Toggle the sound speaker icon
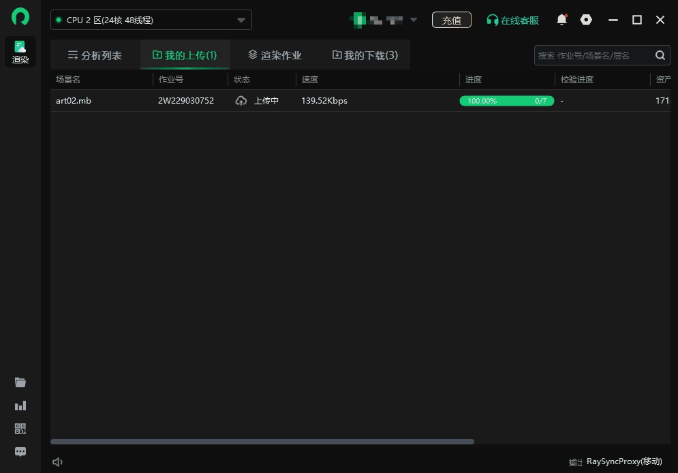 (58, 462)
